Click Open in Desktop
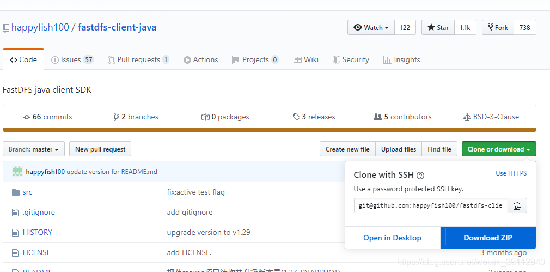This screenshot has width=550, height=272. [393, 238]
